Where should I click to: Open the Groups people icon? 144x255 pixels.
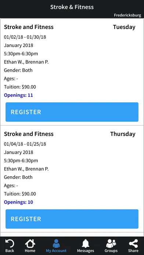point(111,244)
